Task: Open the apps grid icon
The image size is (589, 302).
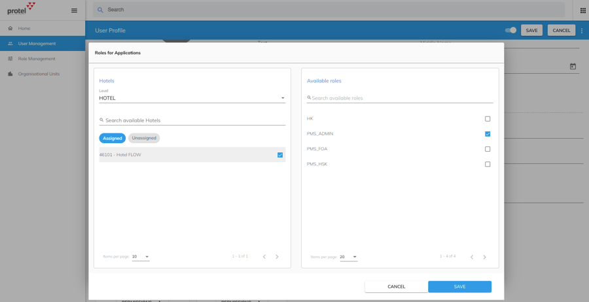Action: pos(582,10)
